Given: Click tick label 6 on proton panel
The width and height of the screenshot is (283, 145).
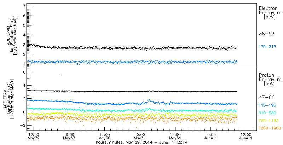Looking at the screenshot, I should [25, 72].
